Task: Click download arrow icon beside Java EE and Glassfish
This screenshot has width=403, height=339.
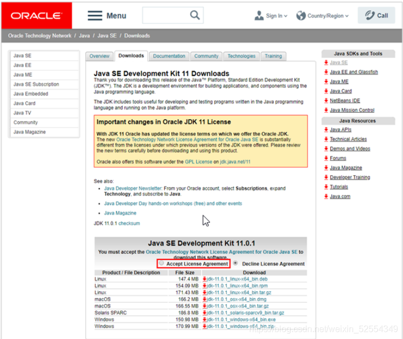Action: (x=326, y=72)
